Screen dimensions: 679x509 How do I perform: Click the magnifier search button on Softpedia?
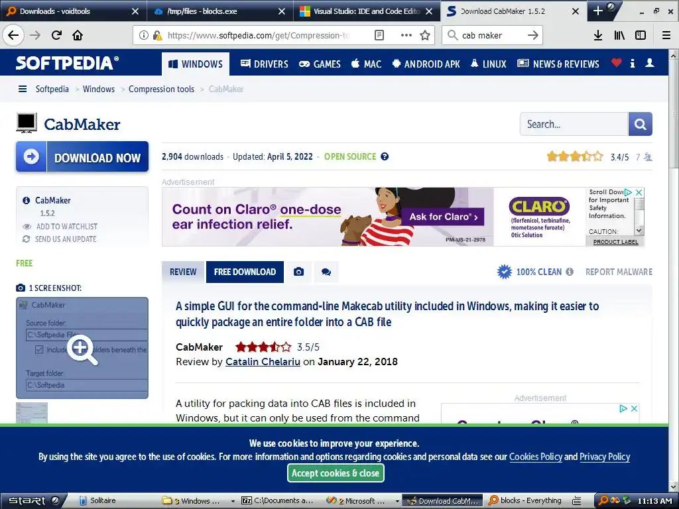tap(640, 124)
